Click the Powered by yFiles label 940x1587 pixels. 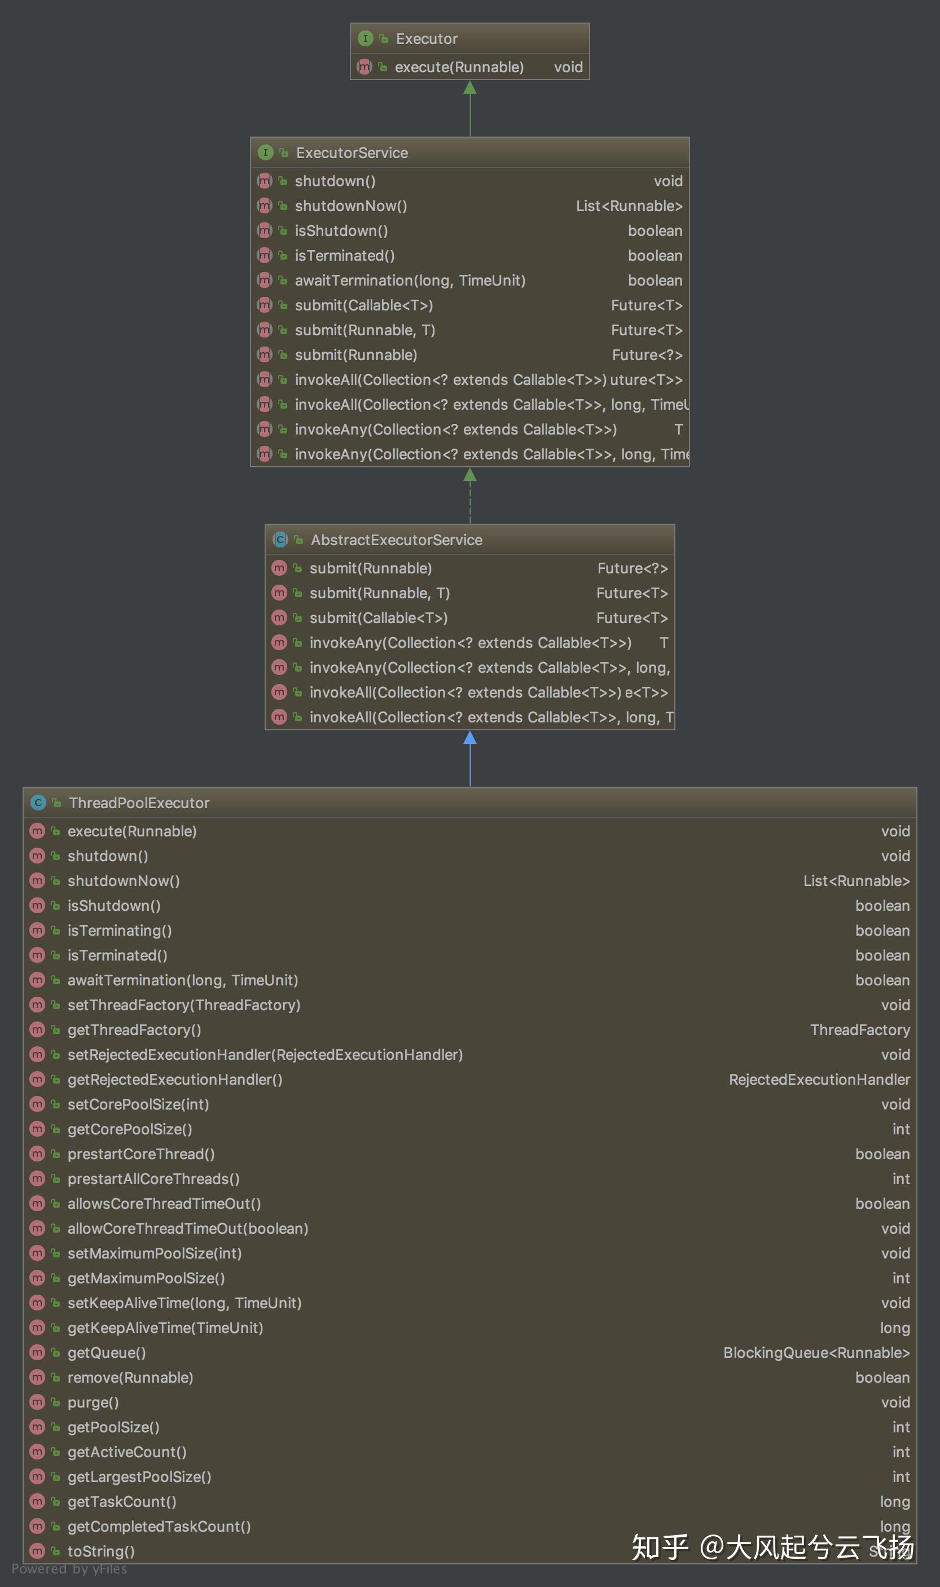[x=69, y=1568]
